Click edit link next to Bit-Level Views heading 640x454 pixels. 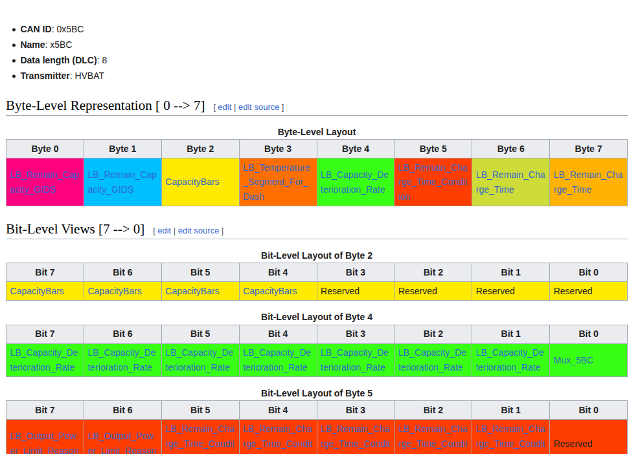pyautogui.click(x=164, y=231)
